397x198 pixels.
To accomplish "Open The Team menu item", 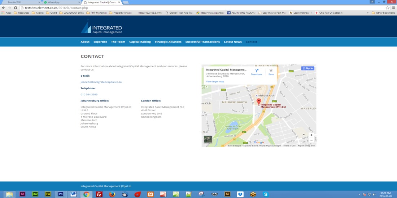I will point(118,42).
